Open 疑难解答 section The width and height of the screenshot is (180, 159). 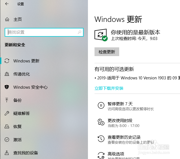(x=22, y=113)
